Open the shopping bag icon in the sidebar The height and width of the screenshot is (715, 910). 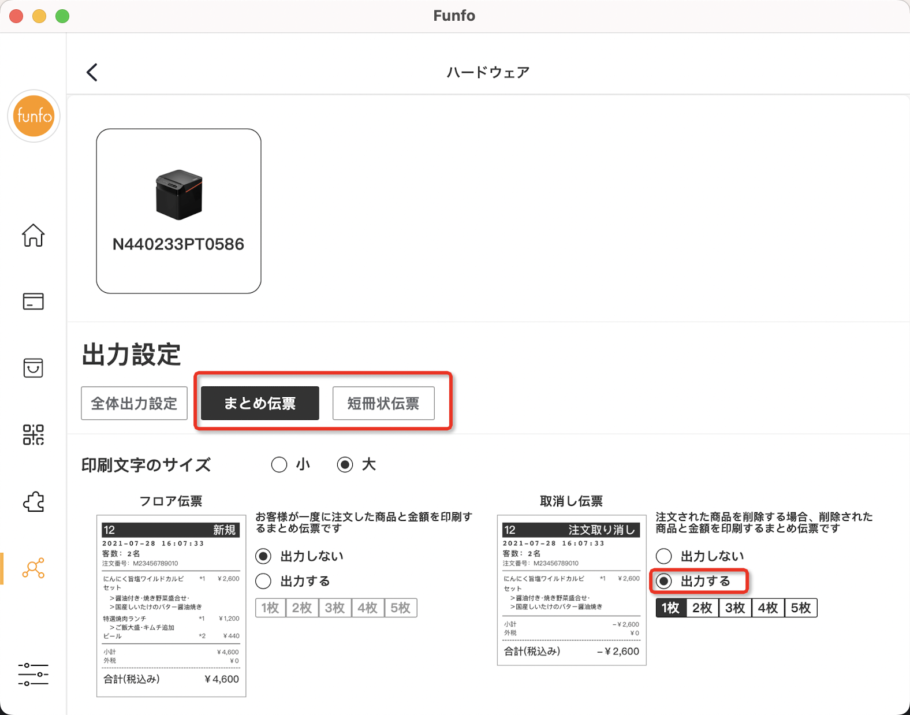pyautogui.click(x=33, y=368)
